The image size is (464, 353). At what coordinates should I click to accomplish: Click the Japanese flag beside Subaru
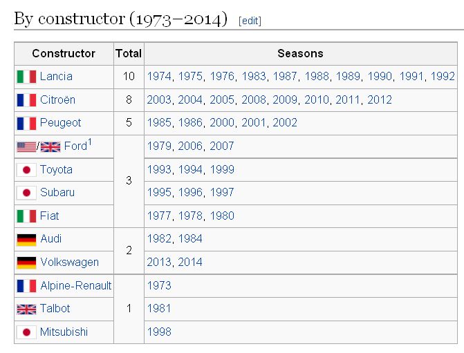(26, 193)
